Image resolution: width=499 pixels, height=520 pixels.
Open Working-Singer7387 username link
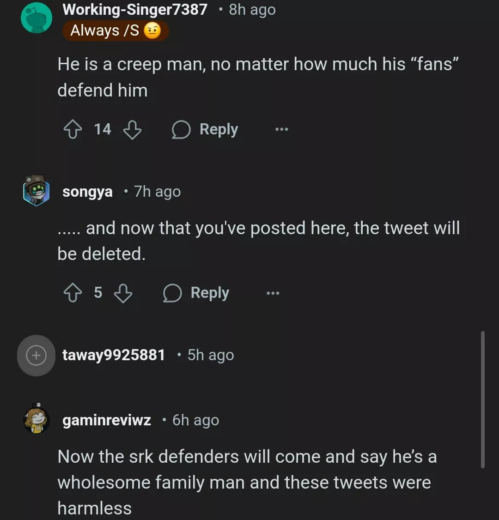(135, 9)
